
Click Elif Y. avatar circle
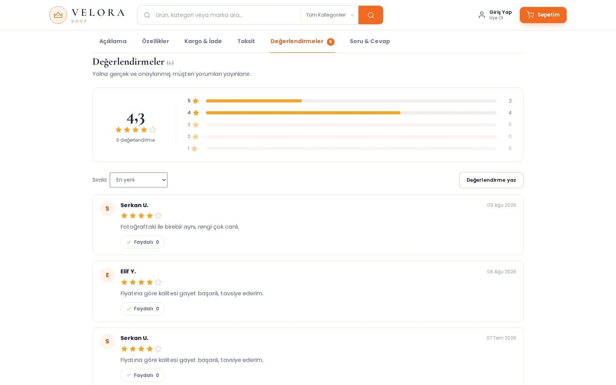pos(107,275)
